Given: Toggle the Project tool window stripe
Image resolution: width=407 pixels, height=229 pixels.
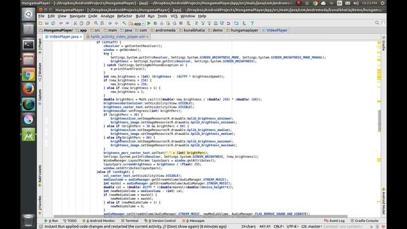Looking at the screenshot, I should pyautogui.click(x=39, y=46).
